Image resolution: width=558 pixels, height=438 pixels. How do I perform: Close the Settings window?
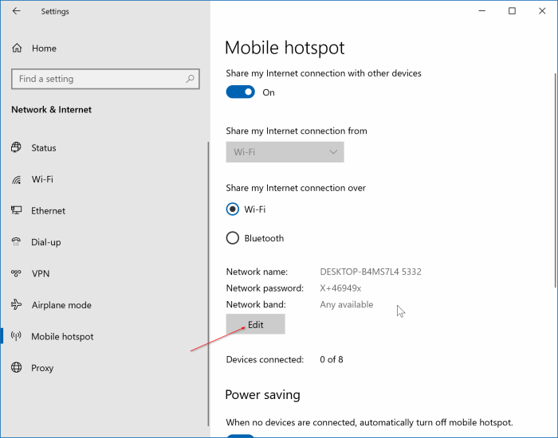(542, 11)
